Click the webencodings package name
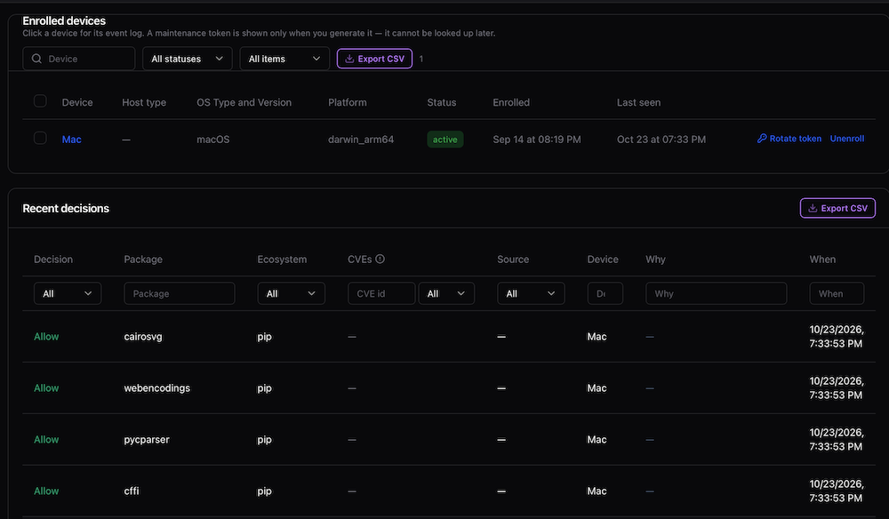889x519 pixels. (x=157, y=388)
